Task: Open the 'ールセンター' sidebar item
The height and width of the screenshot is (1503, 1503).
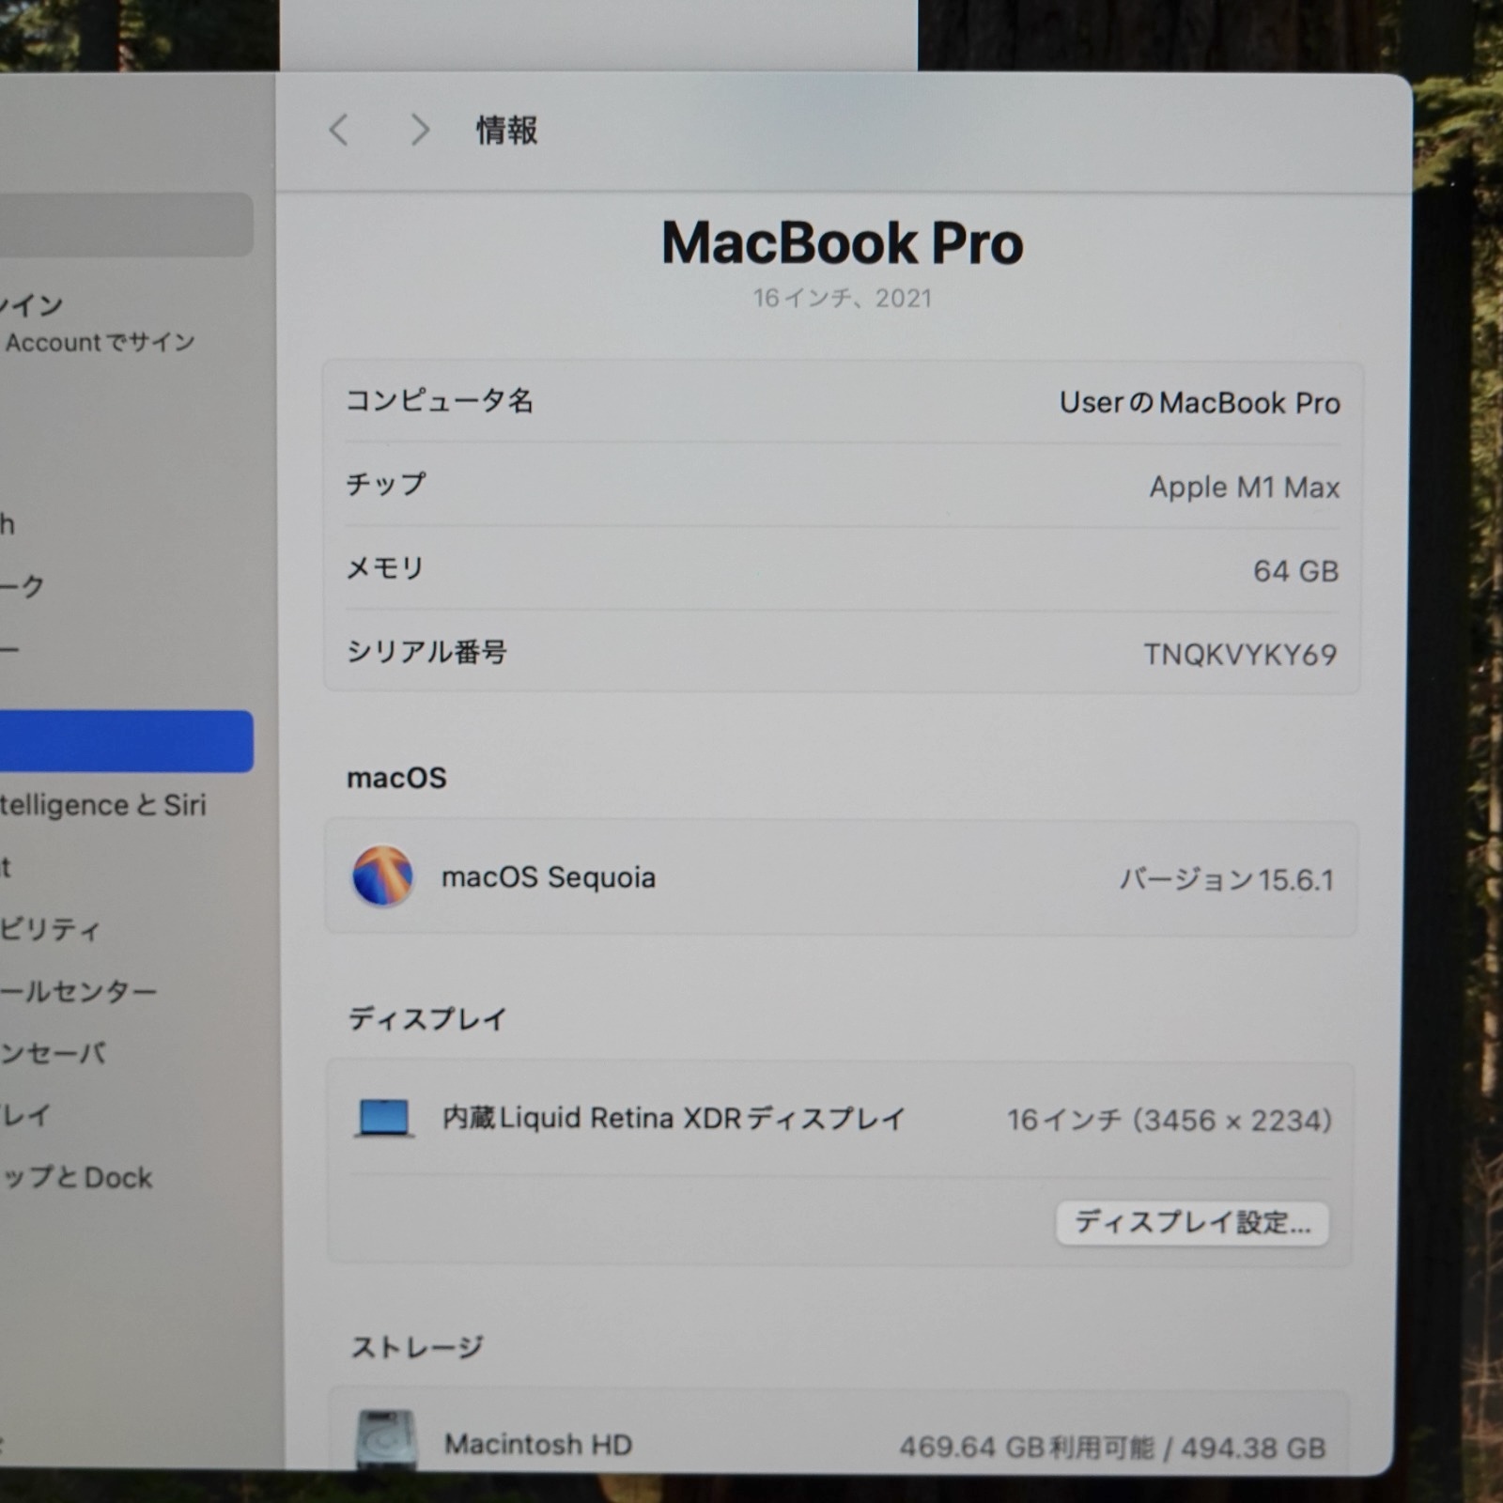Action: pos(78,991)
